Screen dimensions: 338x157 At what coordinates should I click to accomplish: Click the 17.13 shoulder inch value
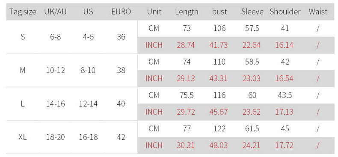coord(284,112)
